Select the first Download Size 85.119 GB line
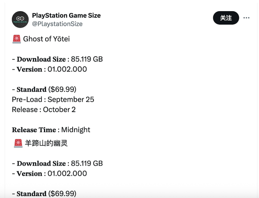Screen dimensions: 259x198 coord(57,59)
